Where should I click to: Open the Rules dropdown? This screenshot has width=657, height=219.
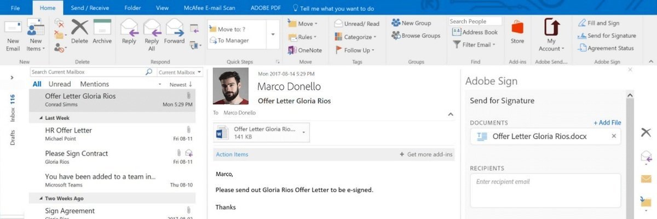[x=302, y=37]
